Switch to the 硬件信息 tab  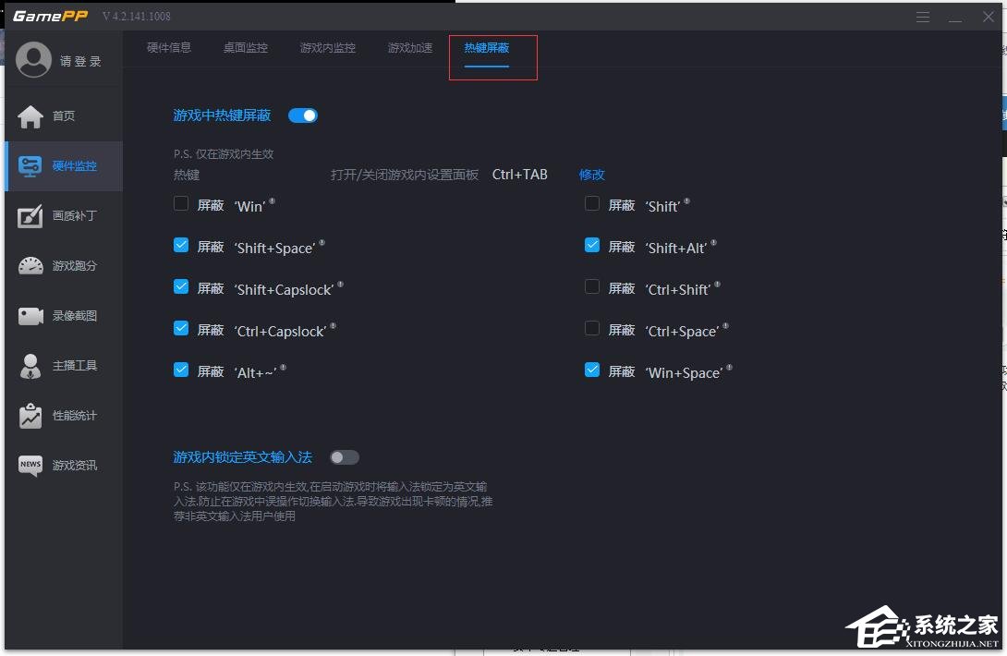pos(169,47)
